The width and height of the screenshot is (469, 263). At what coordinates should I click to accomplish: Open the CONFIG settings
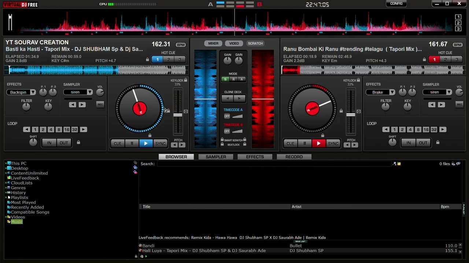[x=396, y=4]
